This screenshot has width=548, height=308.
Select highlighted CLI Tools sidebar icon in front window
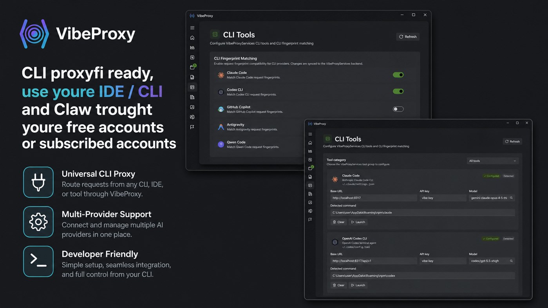click(x=310, y=186)
